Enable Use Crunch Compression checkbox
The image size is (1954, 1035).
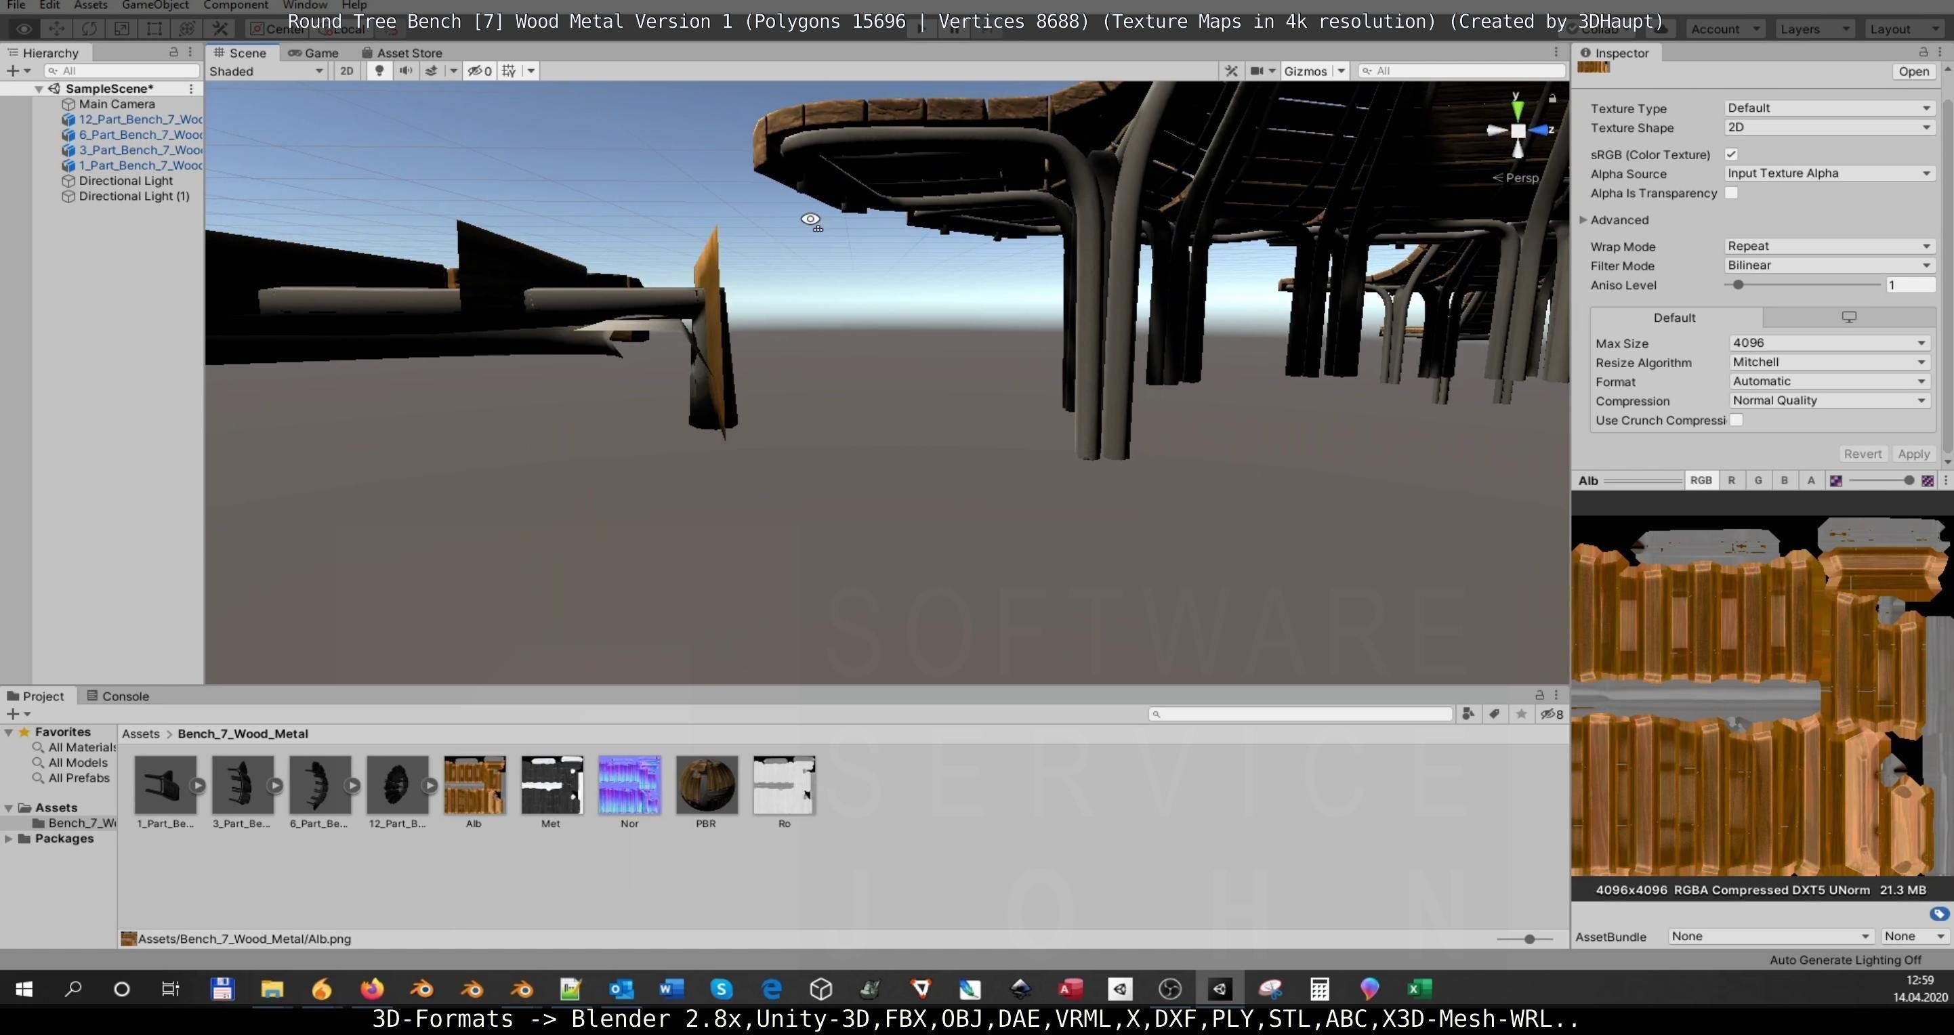point(1737,420)
